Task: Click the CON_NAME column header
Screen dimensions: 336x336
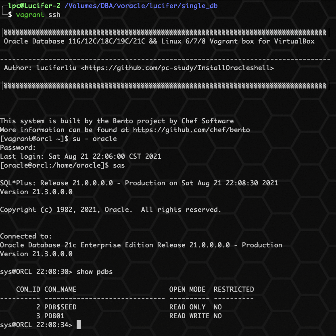Action: pyautogui.click(x=60, y=290)
